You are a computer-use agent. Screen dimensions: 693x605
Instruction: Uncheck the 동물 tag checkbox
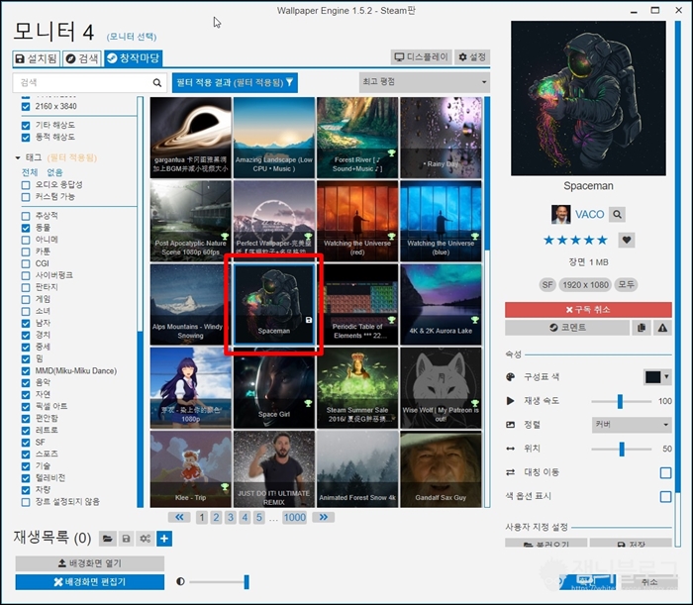click(26, 228)
